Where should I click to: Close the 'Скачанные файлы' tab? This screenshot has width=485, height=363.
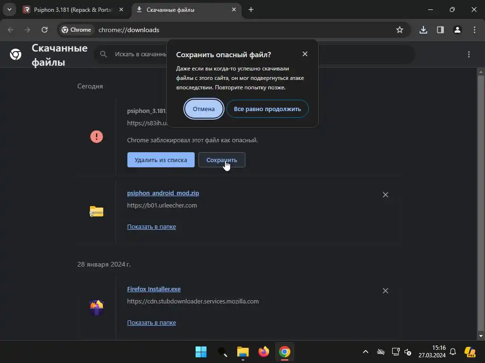pyautogui.click(x=234, y=9)
